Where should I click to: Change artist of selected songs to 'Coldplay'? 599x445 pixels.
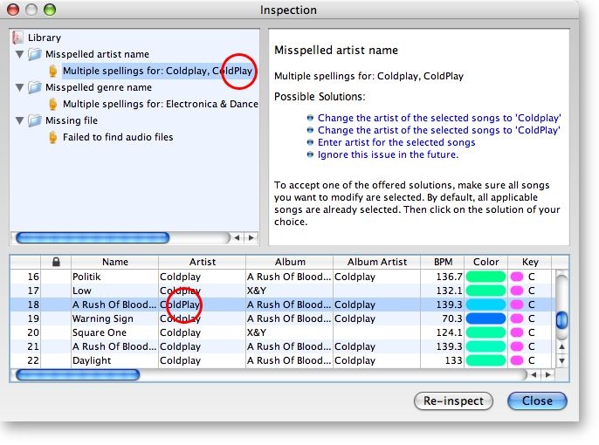point(439,118)
